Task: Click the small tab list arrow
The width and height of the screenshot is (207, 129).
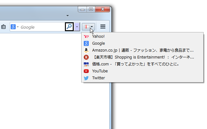Action: 68,16
